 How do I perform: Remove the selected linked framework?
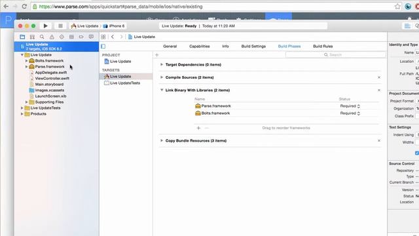click(207, 128)
